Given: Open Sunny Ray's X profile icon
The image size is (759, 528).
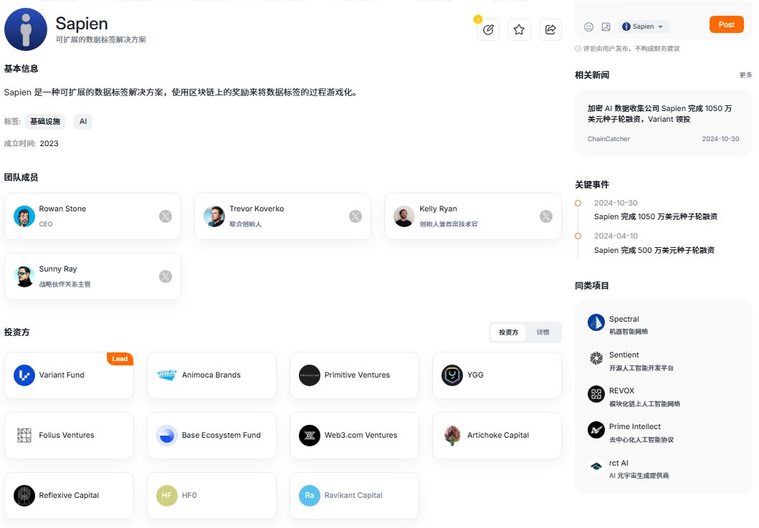Looking at the screenshot, I should 166,277.
